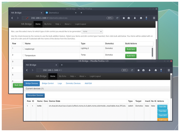Click 80% zoom indicator in rear window

point(110,18)
